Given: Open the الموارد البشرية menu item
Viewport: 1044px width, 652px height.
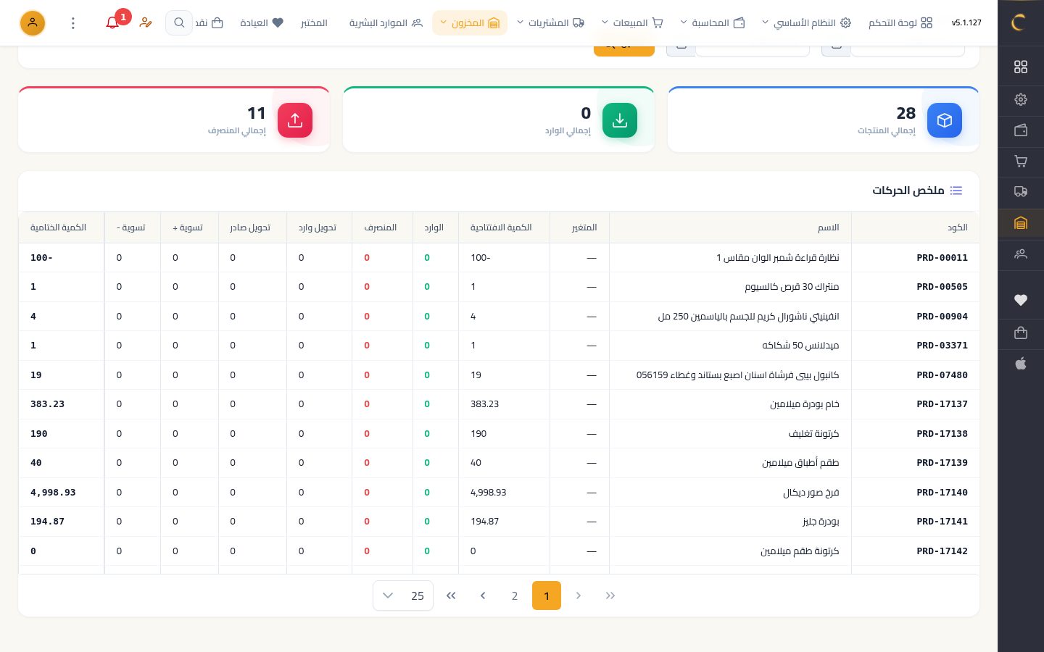Looking at the screenshot, I should coord(386,22).
